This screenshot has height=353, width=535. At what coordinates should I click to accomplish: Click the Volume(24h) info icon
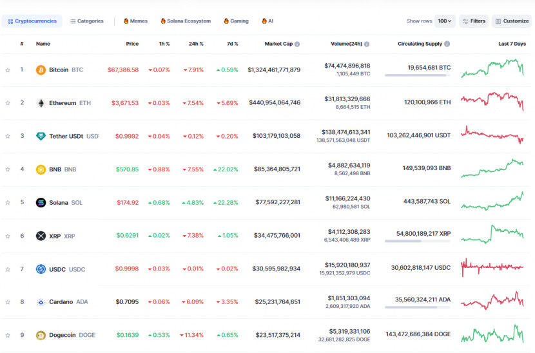(x=367, y=44)
